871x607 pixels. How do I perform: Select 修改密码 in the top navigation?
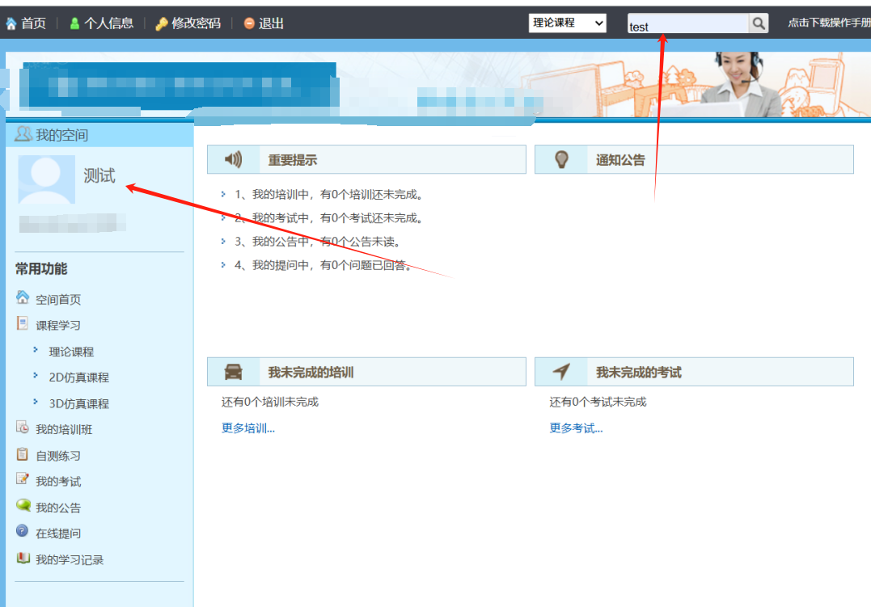(x=196, y=23)
